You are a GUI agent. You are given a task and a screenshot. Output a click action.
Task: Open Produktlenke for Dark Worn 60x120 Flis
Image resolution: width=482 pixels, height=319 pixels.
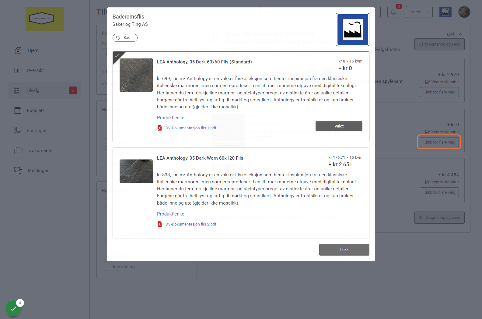[x=171, y=214]
